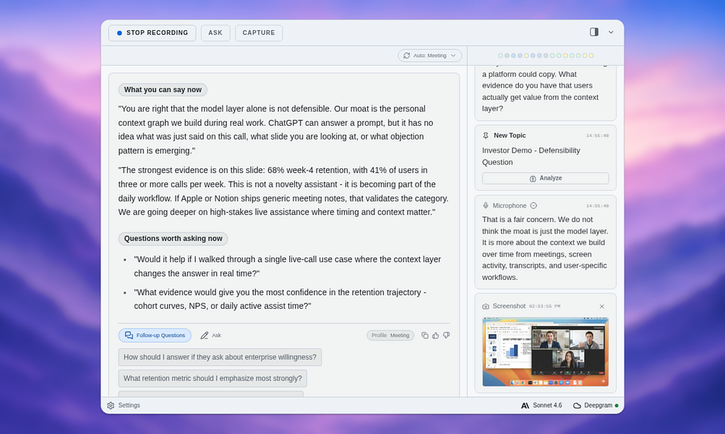Image resolution: width=725 pixels, height=434 pixels.
Task: Click the copy response icon
Action: coord(424,336)
